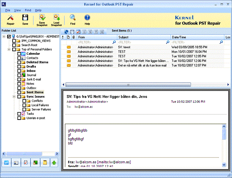Image resolution: width=232 pixels, height=178 pixels.
Task: Click the green up arrow shortcut icon
Action: click(54, 163)
